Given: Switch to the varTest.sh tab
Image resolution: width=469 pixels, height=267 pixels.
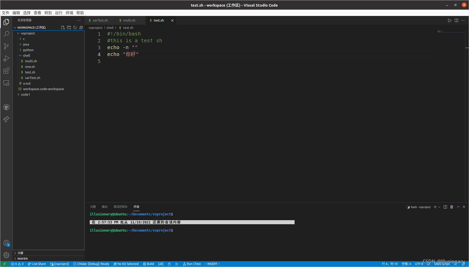Looking at the screenshot, I should point(100,20).
